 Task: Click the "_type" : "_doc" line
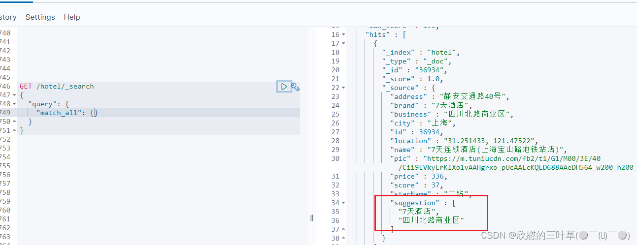(416, 61)
